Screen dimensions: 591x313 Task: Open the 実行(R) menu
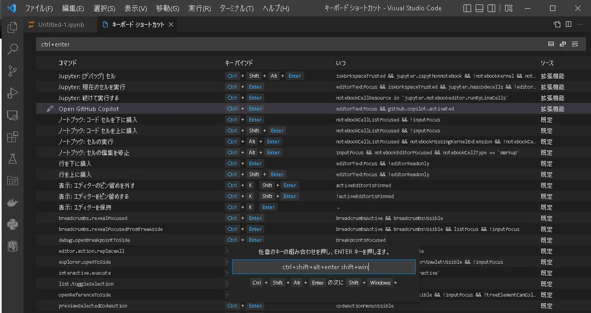pos(199,8)
